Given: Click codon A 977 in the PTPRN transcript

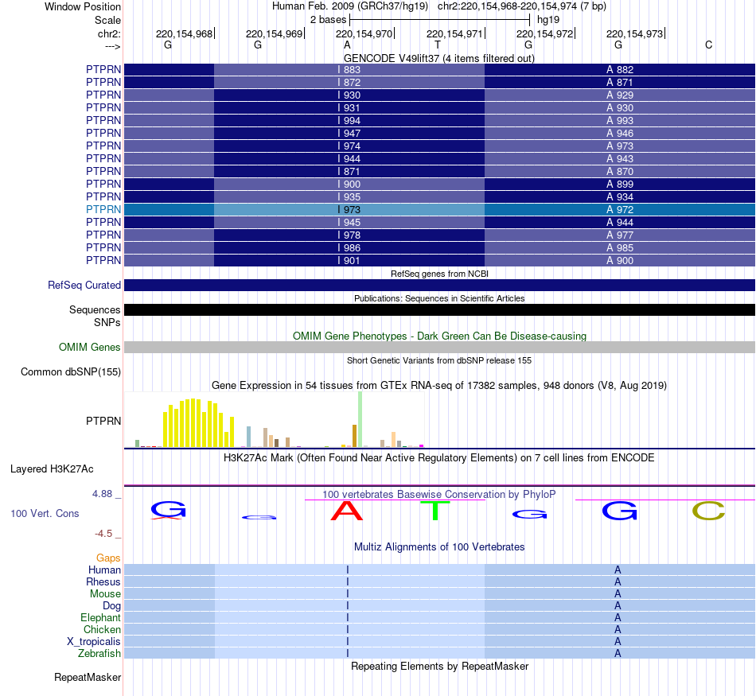Looking at the screenshot, I should click(x=620, y=235).
